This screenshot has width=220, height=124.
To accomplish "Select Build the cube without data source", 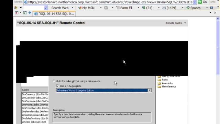I will (54, 81).
